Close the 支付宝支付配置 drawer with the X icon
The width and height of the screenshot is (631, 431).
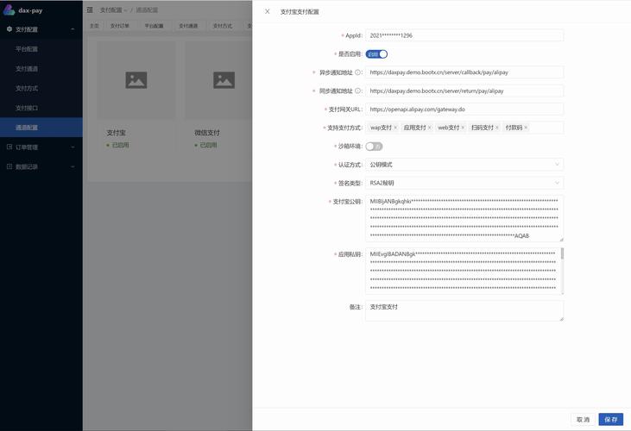(268, 12)
